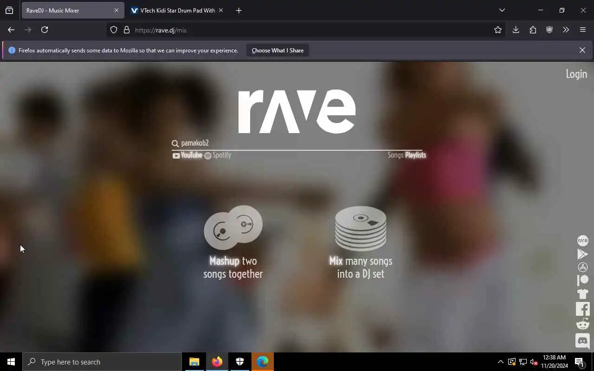Image resolution: width=594 pixels, height=371 pixels.
Task: Go back to the previous page
Action: (x=11, y=30)
